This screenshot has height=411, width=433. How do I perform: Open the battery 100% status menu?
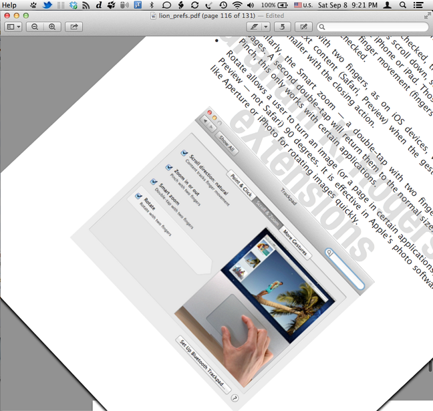click(x=275, y=5)
